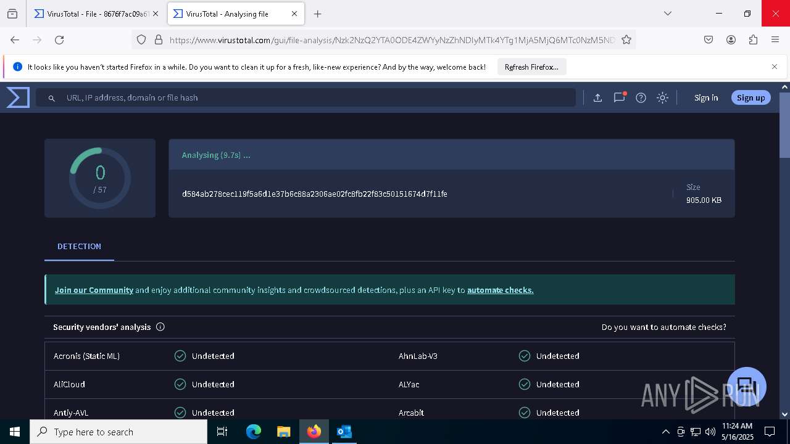Click the Acronis (Static ML) vendor row
Image resolution: width=790 pixels, height=444 pixels.
tap(217, 356)
